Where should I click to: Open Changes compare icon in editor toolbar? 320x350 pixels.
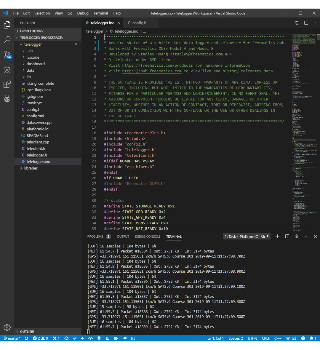pyautogui.click(x=297, y=23)
